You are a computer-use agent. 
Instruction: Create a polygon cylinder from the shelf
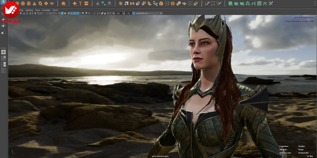29,4
